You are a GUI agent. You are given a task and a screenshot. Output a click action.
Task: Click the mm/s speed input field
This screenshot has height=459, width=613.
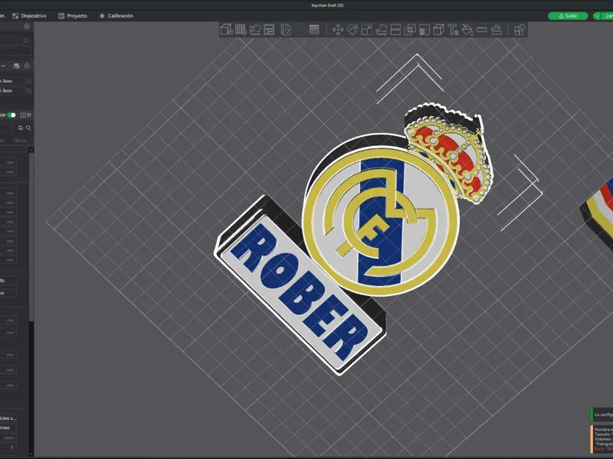pos(8,438)
